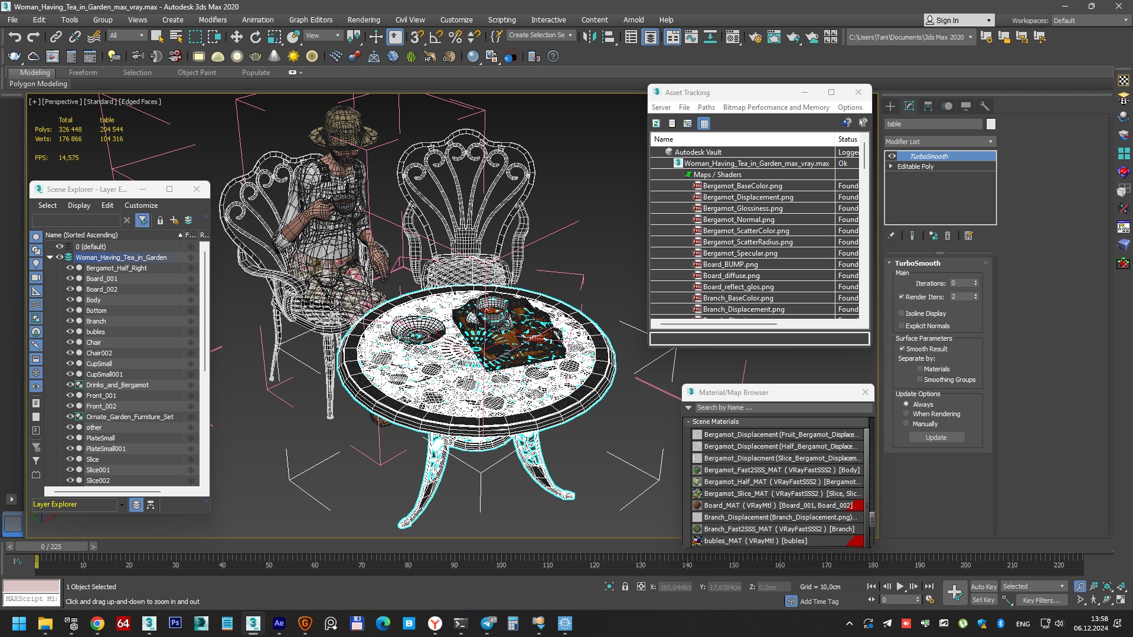Select the Select and Rotate tool
1133x637 pixels.
255,37
